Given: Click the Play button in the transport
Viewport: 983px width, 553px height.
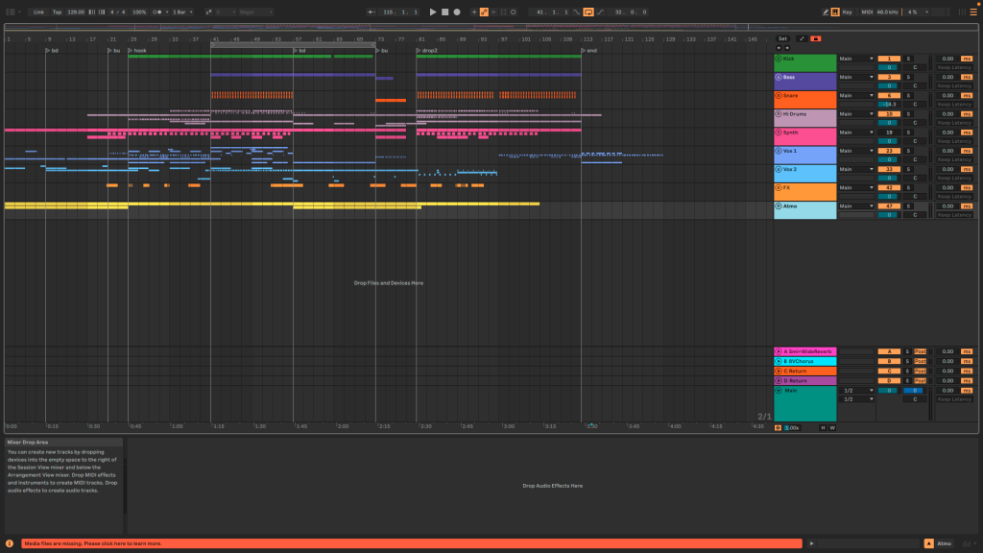Looking at the screenshot, I should [433, 12].
